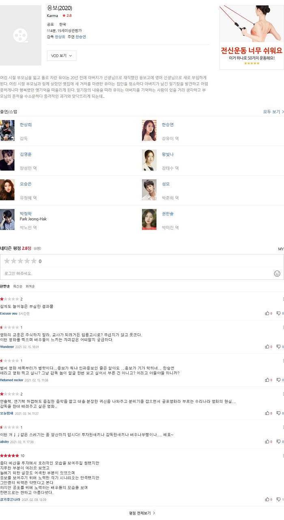Sort reviews by 최신순
This screenshot has height=520, width=284.
(18, 286)
